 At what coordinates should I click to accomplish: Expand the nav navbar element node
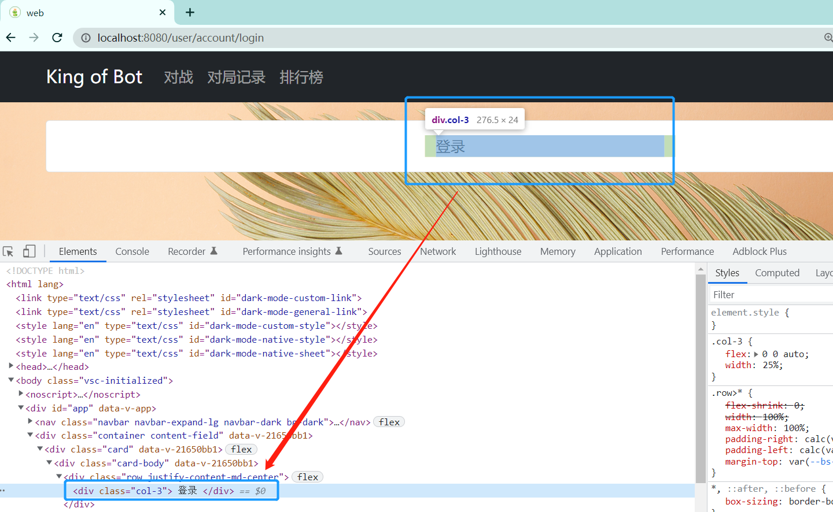pyautogui.click(x=30, y=421)
